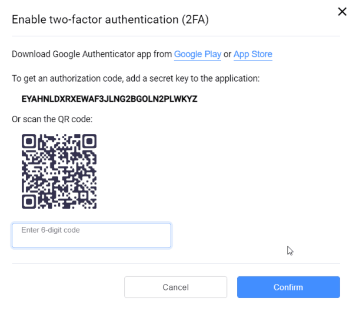Click the Enable two-factor authentication title
Viewport: 353px width, 311px height.
coord(111,19)
